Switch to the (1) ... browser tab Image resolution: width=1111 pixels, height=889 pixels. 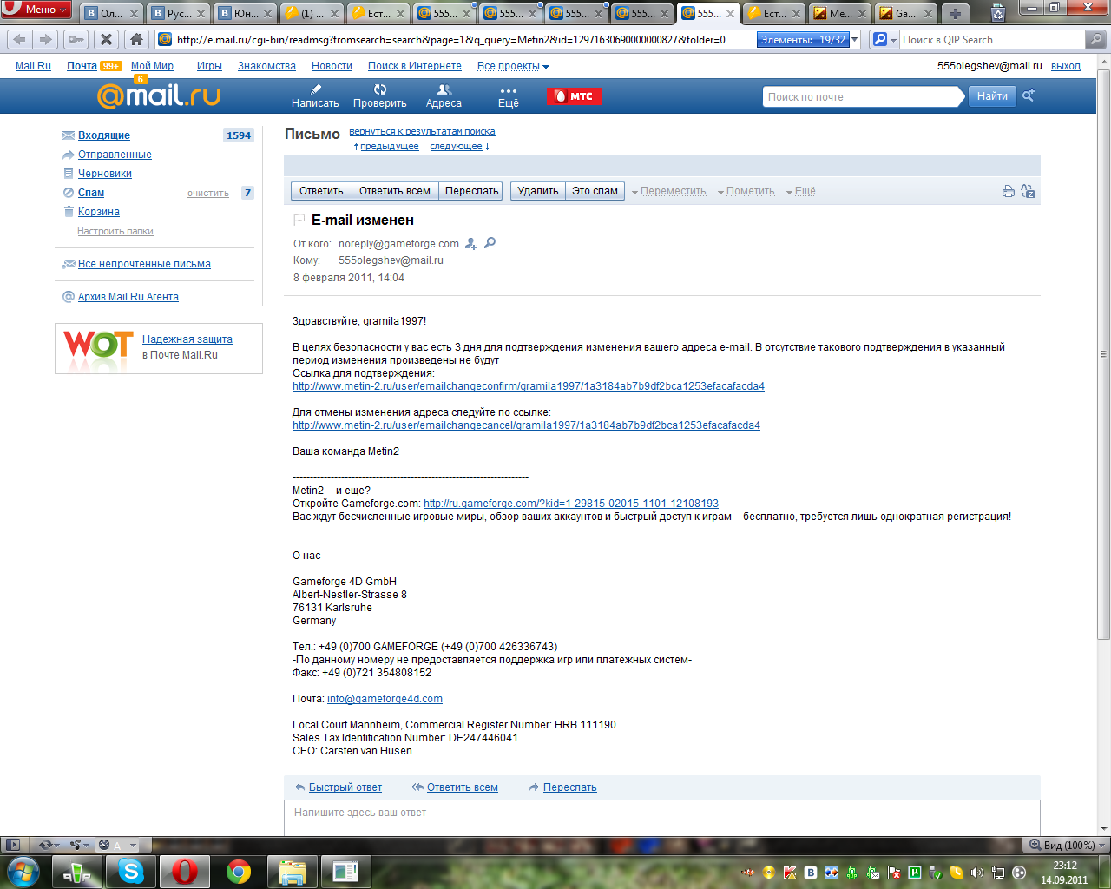click(x=310, y=13)
